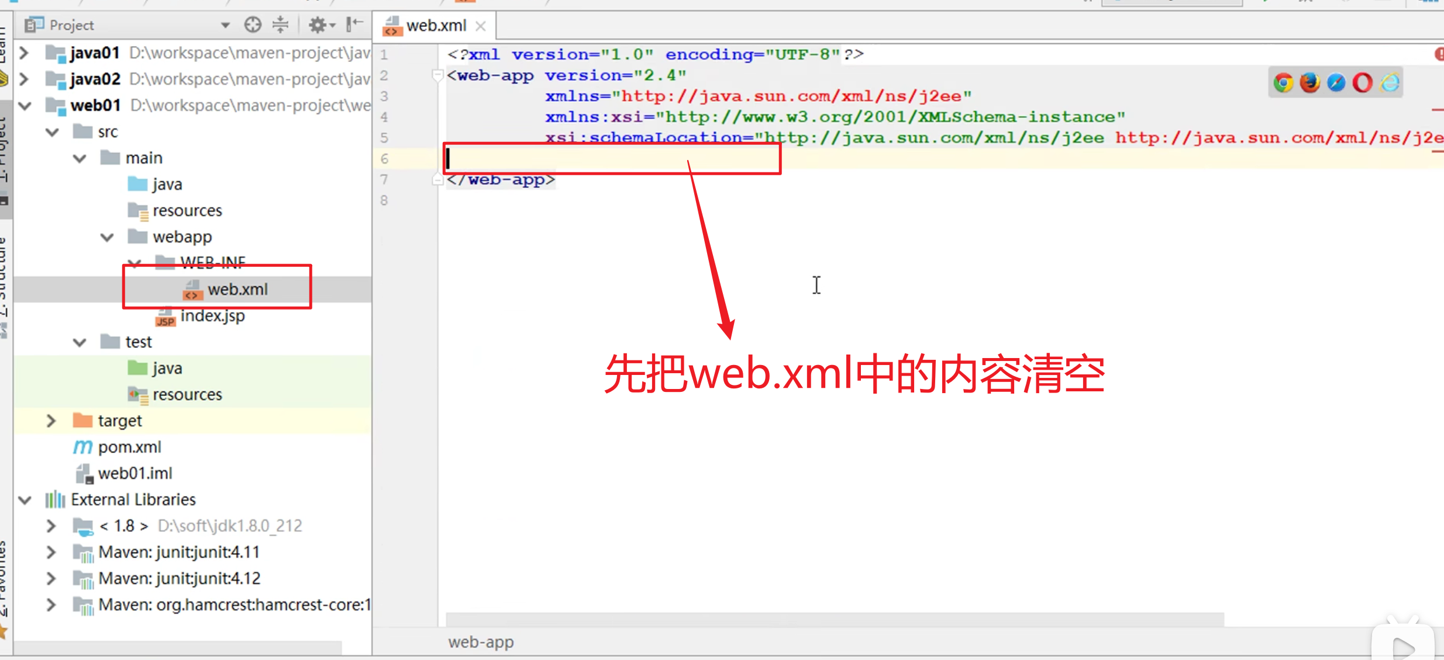Collapse the webapp folder
The image size is (1444, 660).
pyautogui.click(x=107, y=237)
